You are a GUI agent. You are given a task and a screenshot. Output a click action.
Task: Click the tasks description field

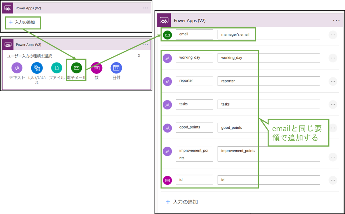point(269,104)
